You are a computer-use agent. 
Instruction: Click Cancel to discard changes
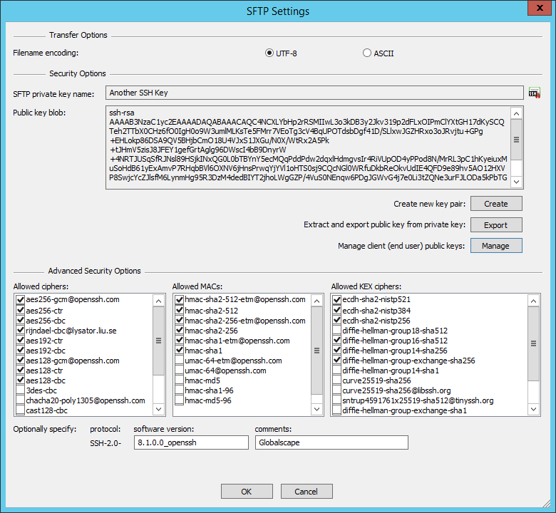pyautogui.click(x=306, y=492)
